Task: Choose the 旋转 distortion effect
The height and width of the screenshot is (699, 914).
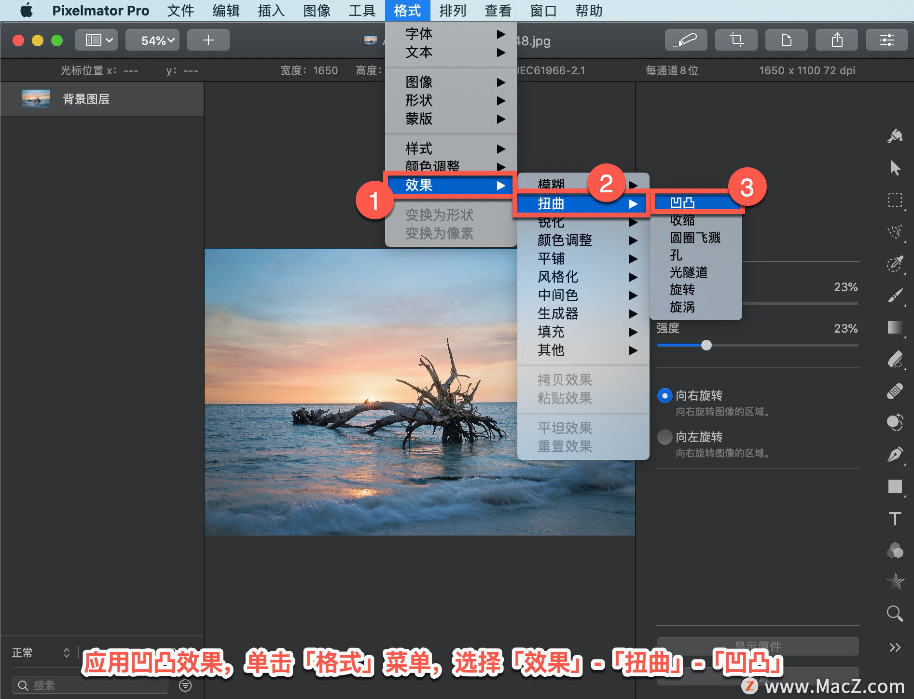Action: point(695,290)
